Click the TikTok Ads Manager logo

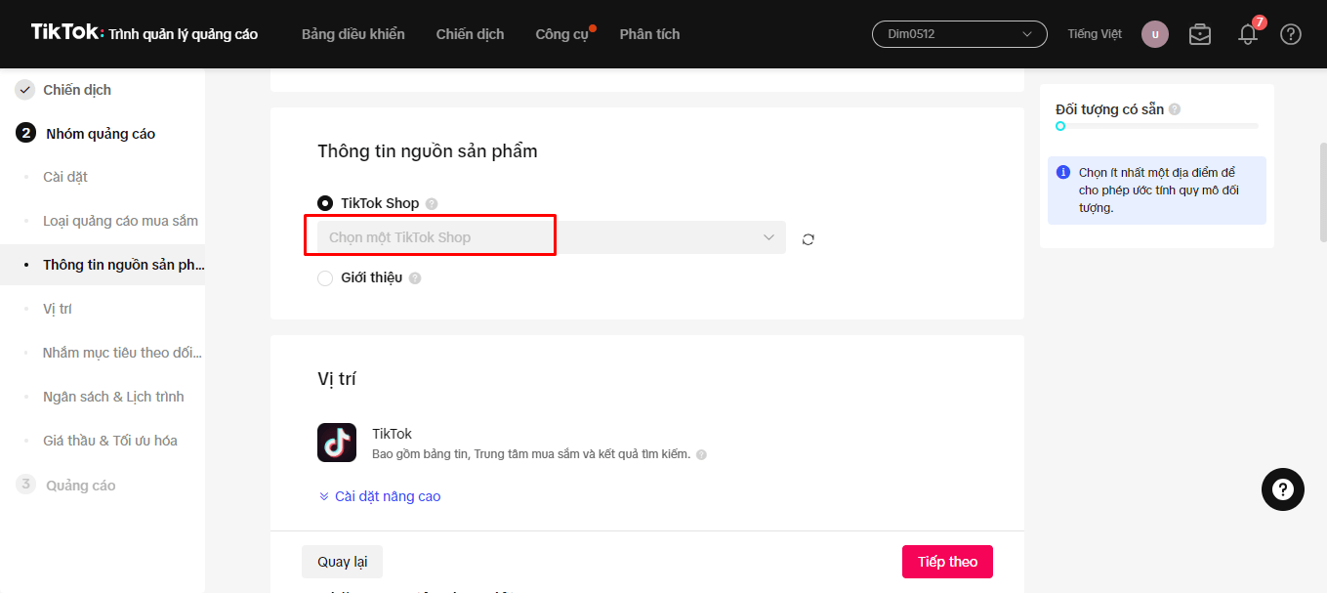tap(145, 33)
